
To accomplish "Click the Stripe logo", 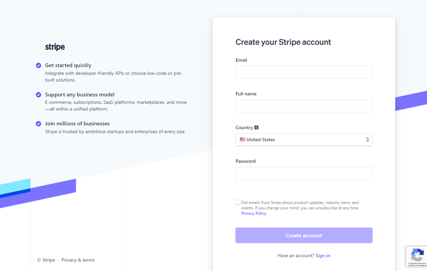I will pos(55,47).
